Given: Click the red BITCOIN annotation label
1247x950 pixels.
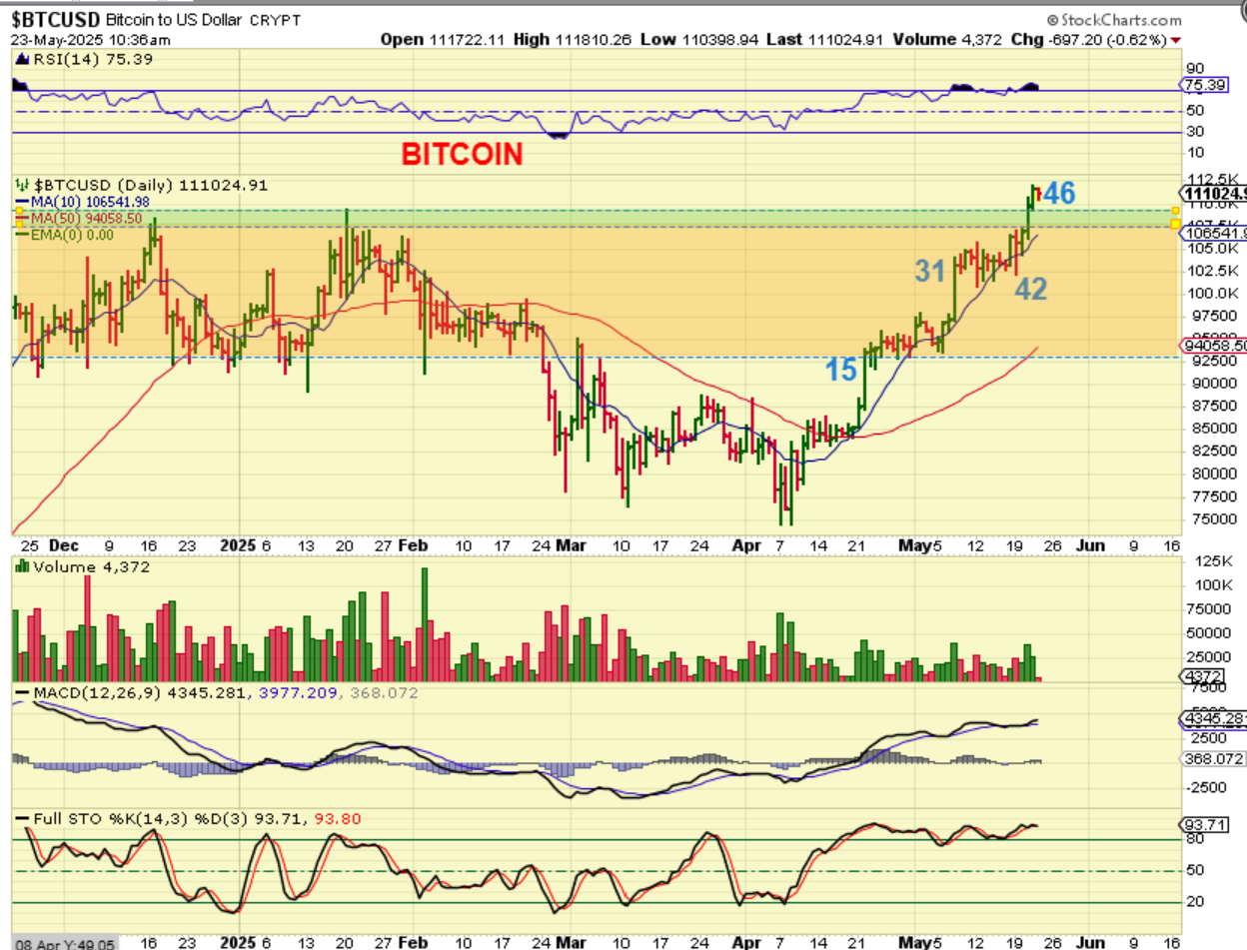Looking at the screenshot, I should [x=462, y=154].
